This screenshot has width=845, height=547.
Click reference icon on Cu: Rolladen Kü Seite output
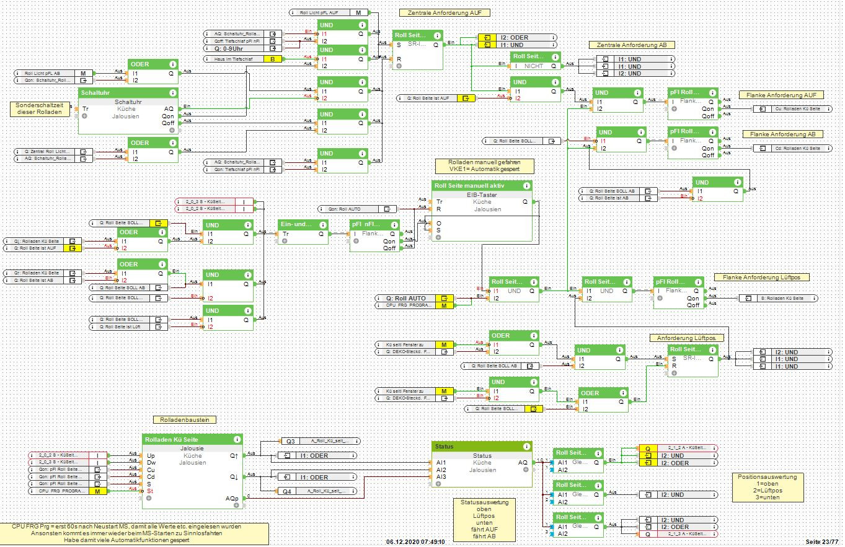pyautogui.click(x=762, y=109)
